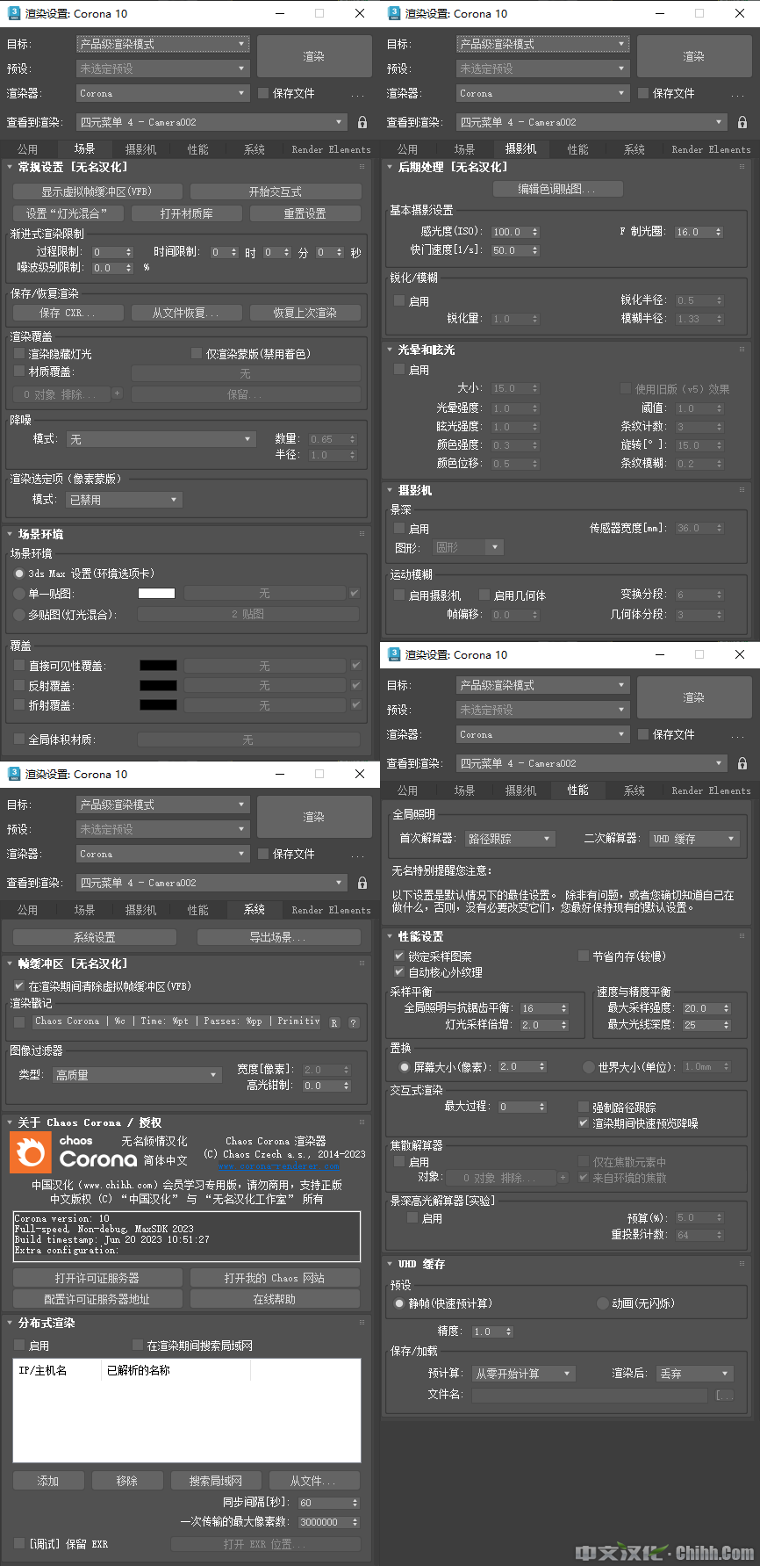
Task: Check 在渲染期间搜索局域网 option
Action: coord(138,1345)
